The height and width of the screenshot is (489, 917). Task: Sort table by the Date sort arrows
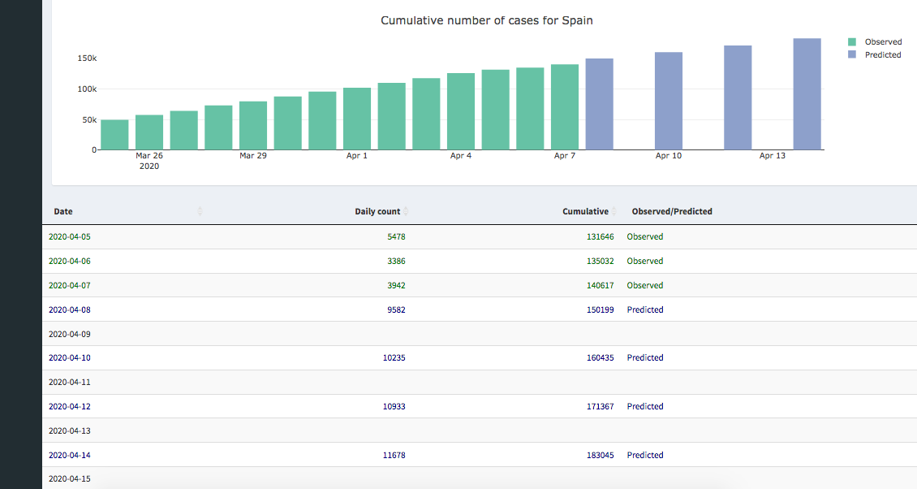(200, 211)
